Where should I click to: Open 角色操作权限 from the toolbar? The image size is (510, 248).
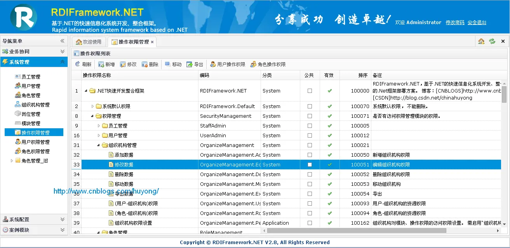tap(268, 64)
